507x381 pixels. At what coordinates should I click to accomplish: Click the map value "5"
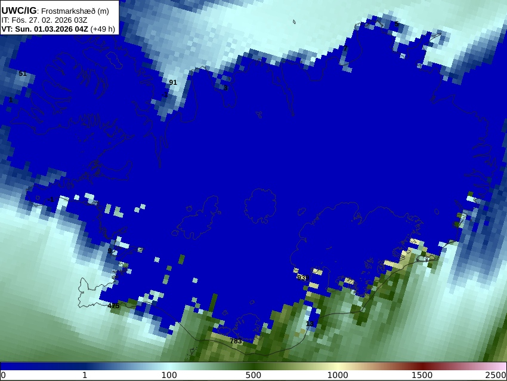tap(397, 24)
